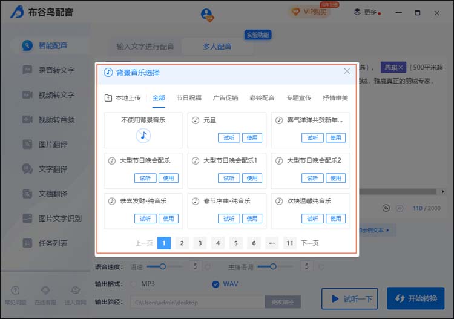Screen dimensions: 454x319
Task: Close the 背景音乐选择 dialog
Action: (x=347, y=71)
